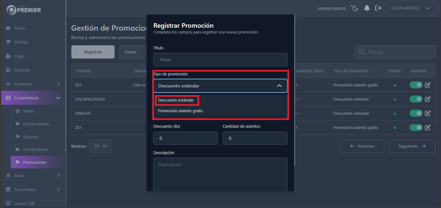441x208 pixels.
Task: Toggle dark mode with the moon icon
Action: pyautogui.click(x=354, y=8)
